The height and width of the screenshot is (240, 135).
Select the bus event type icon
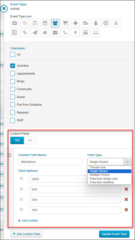(85, 33)
